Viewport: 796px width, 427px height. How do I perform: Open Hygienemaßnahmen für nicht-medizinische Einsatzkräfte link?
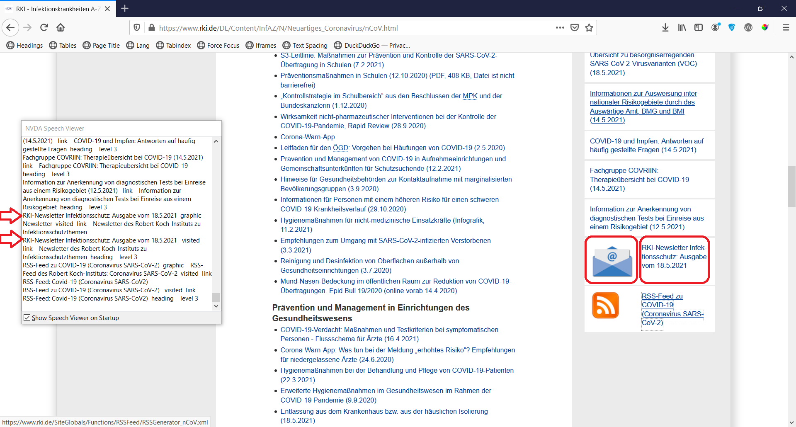382,225
